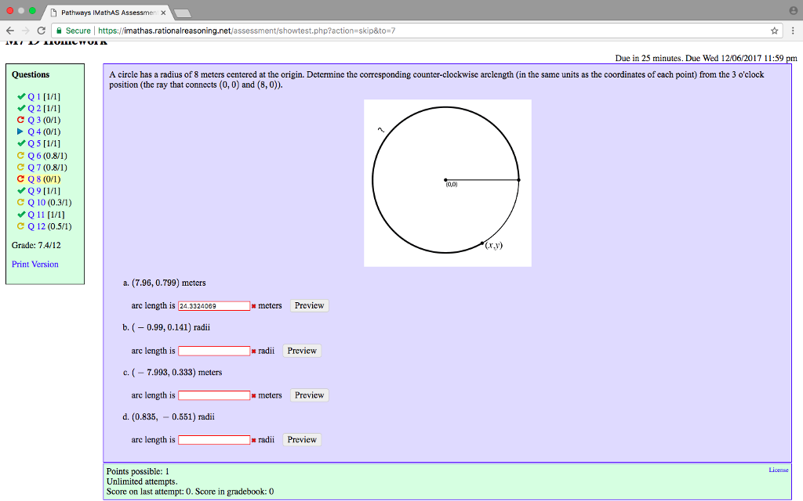This screenshot has height=501, width=803.
Task: Preview the part d radii answer
Action: tap(301, 440)
